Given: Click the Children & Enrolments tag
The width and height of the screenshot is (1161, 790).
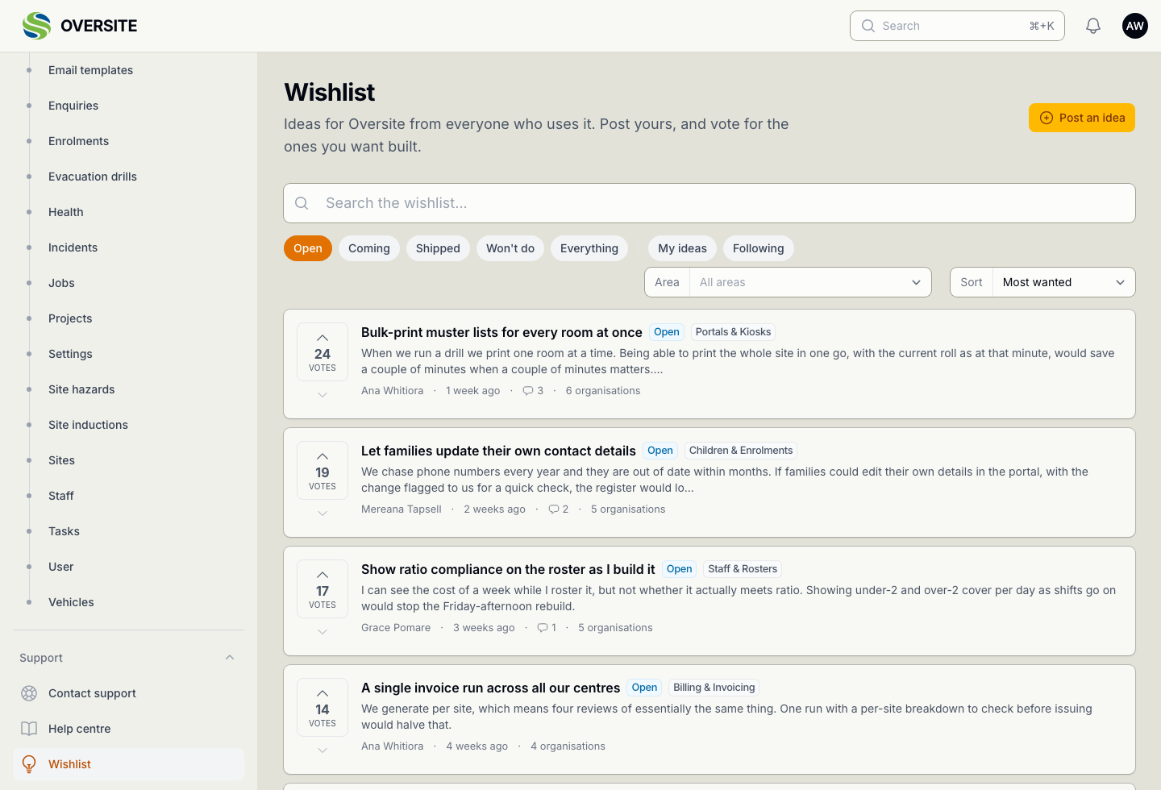Looking at the screenshot, I should (741, 451).
